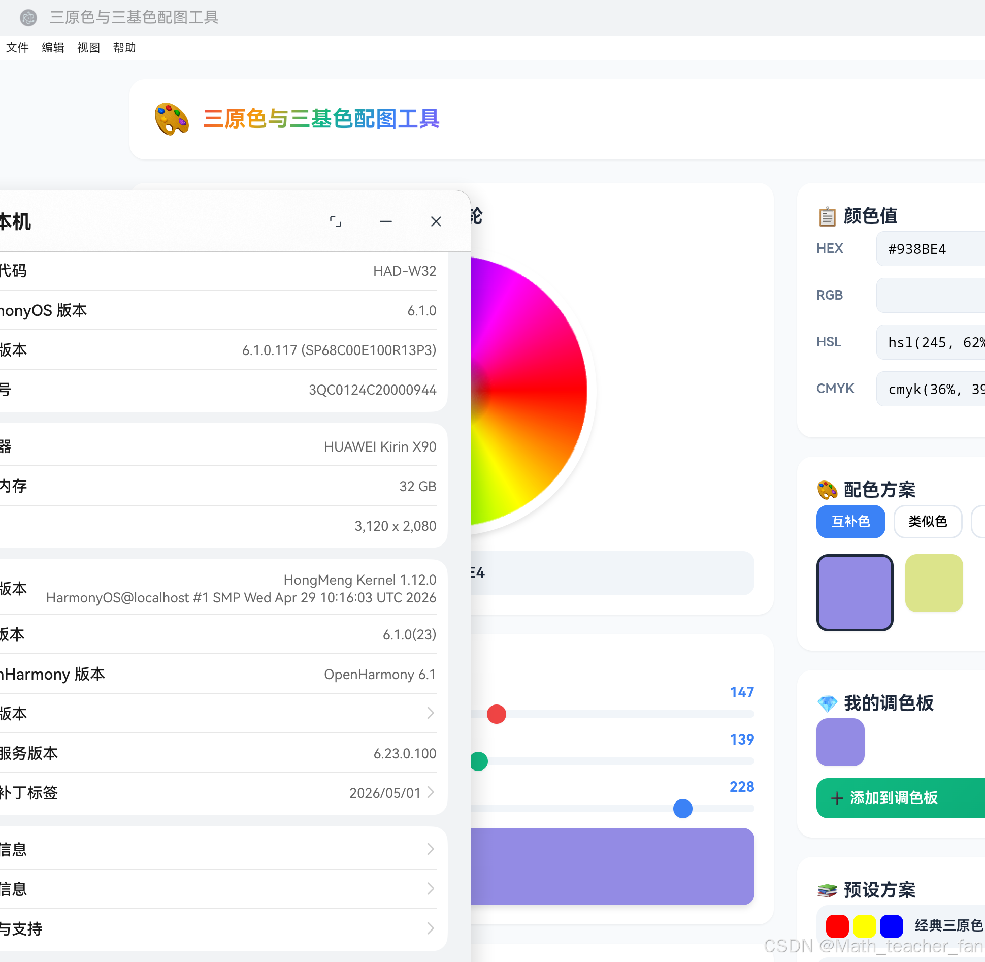The image size is (985, 962).
Task: Click the app icon in the title bar
Action: click(x=28, y=18)
